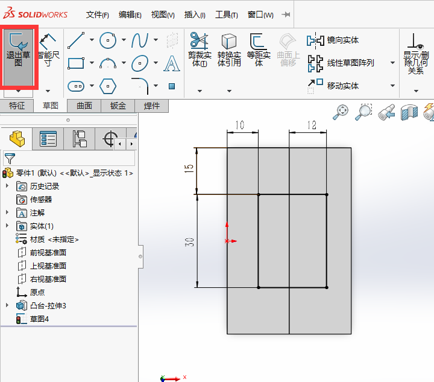Select the Ellipse sketch tool
This screenshot has width=434, height=382.
click(140, 63)
